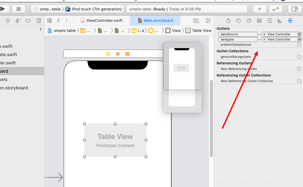
Task: Show the Identity inspector
Action: coord(259,20)
